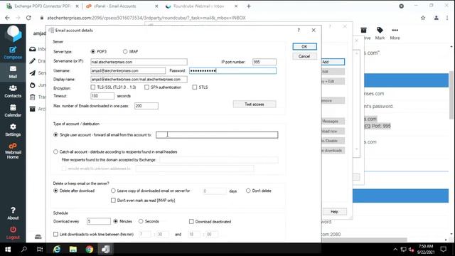The width and height of the screenshot is (455, 256).
Task: Select Catch-all account option
Action: [x=55, y=151]
